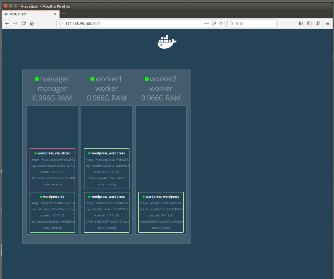Select wordpress_wordpress card with ID d71591e5b
Viewport: 334px width, 279px height.
[x=107, y=212]
